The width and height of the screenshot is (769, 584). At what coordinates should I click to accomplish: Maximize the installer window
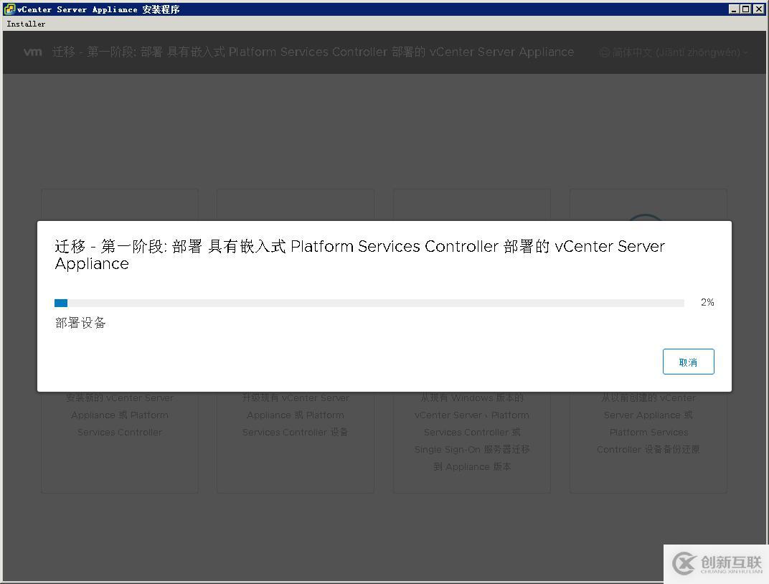(x=745, y=9)
